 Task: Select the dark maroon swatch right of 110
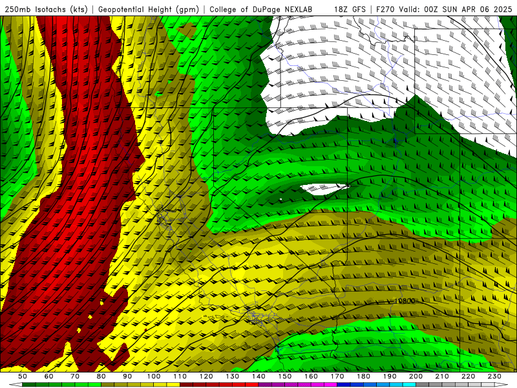click(186, 385)
